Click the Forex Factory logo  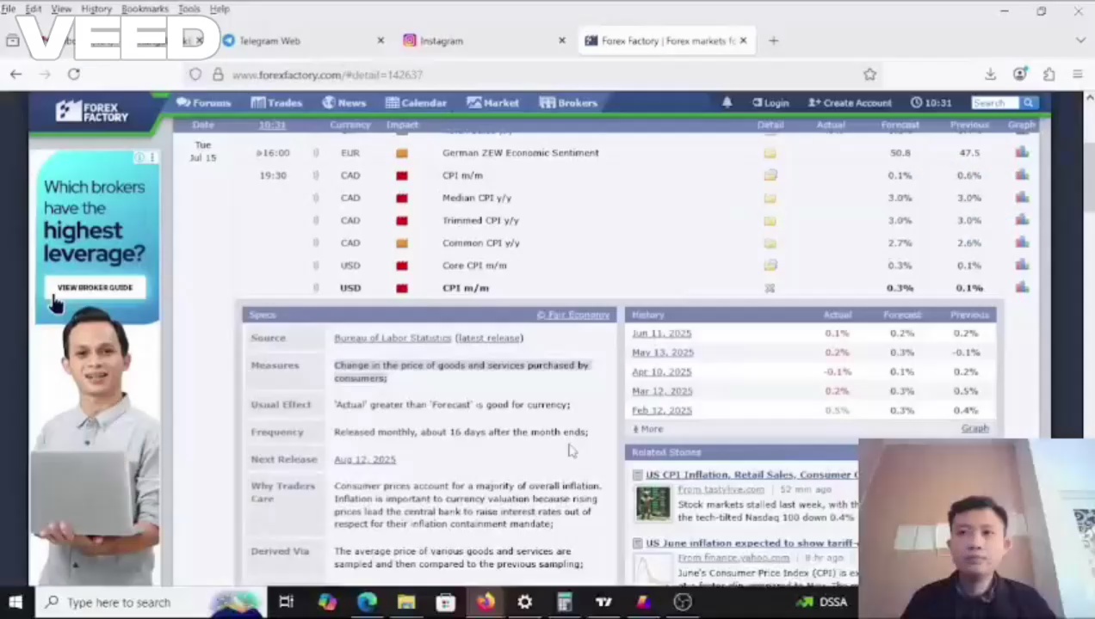point(92,112)
